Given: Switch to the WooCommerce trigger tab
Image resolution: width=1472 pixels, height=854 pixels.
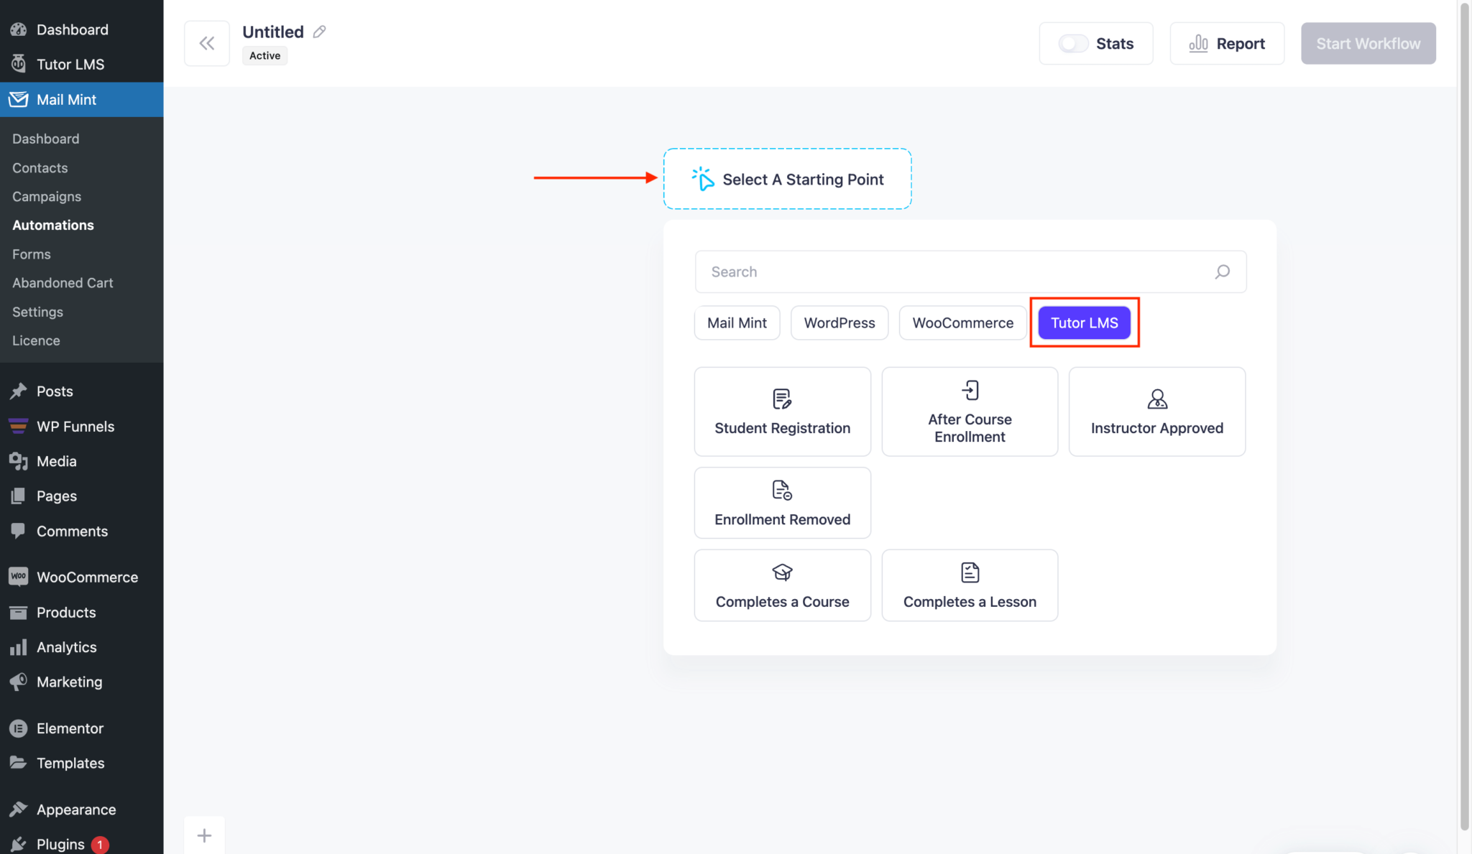Looking at the screenshot, I should [962, 323].
